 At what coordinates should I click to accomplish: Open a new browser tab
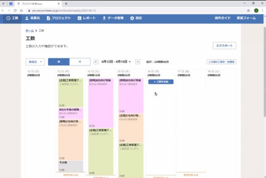pyautogui.click(x=66, y=4)
